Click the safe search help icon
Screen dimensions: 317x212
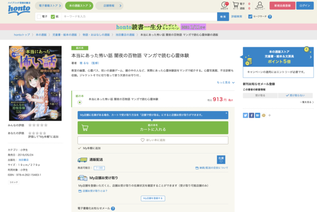point(270,17)
